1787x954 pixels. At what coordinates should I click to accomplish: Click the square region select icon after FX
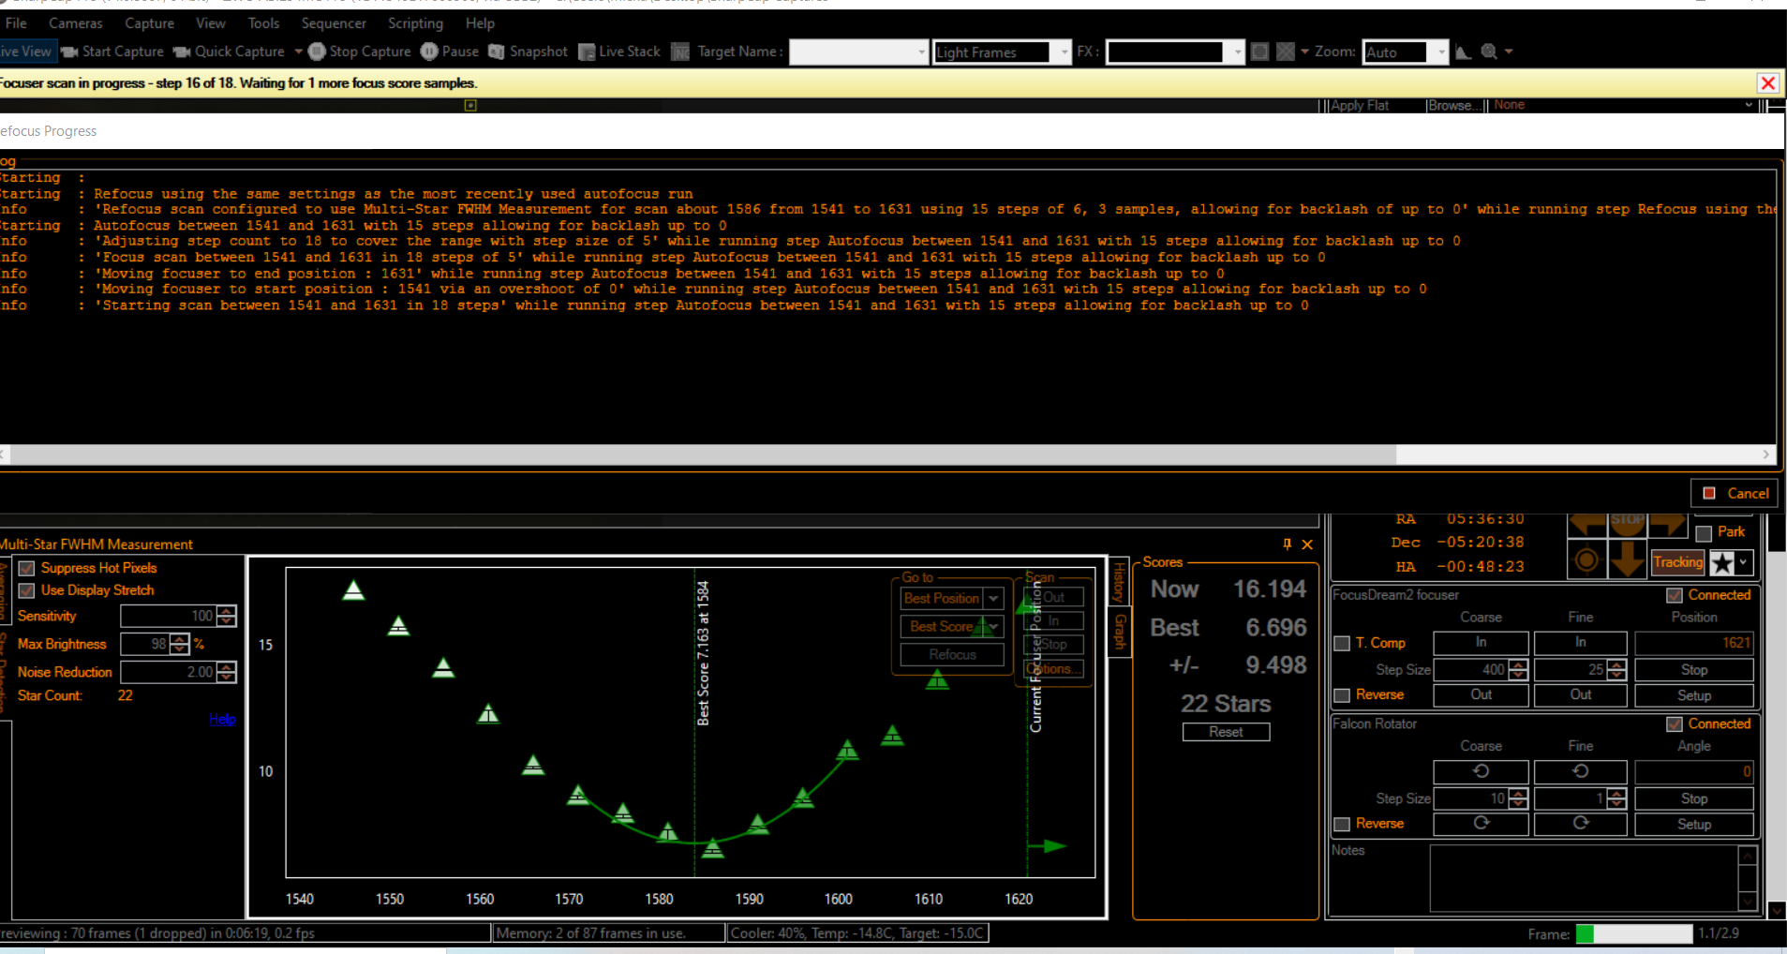tap(1260, 52)
